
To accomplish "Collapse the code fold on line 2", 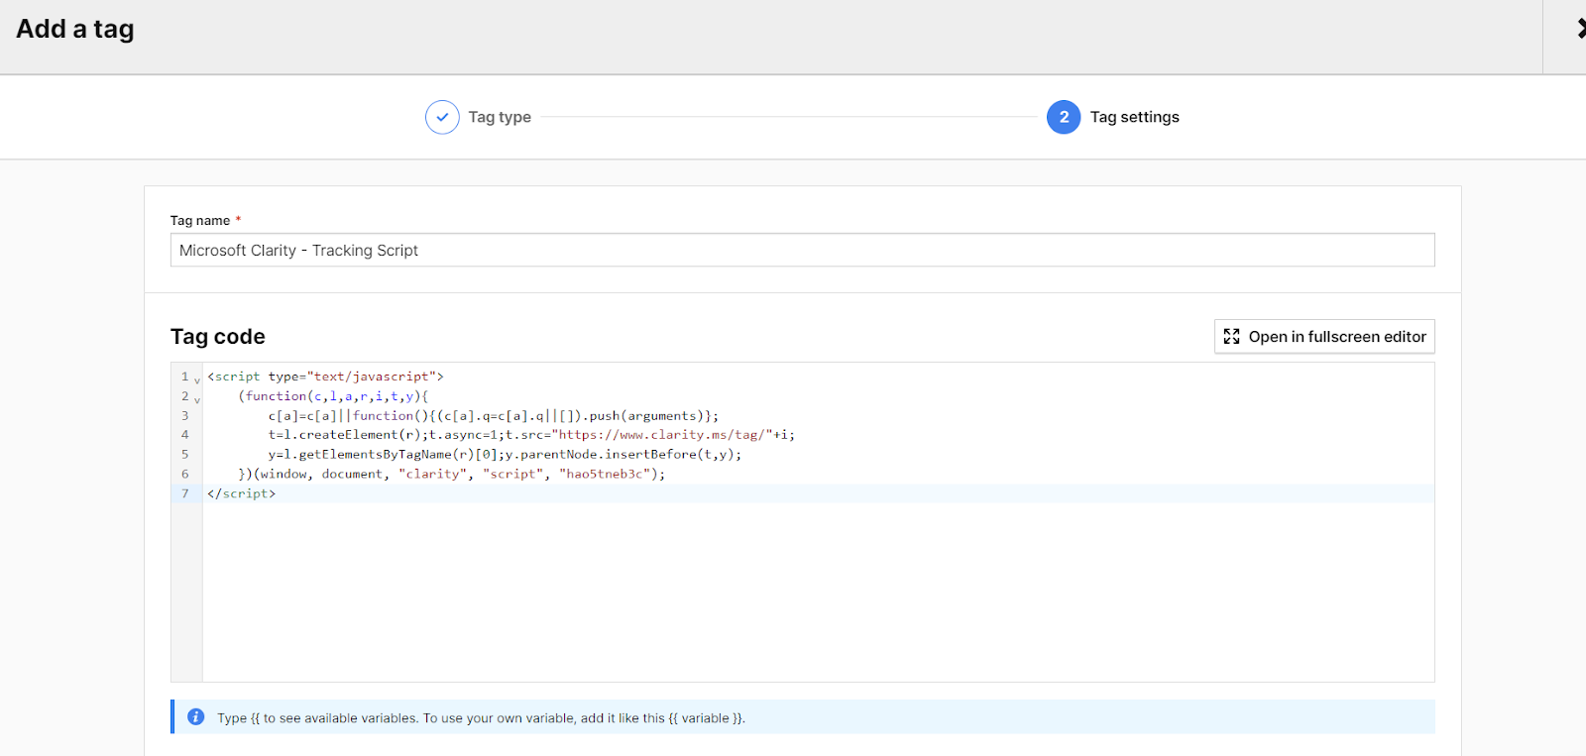I will point(197,400).
